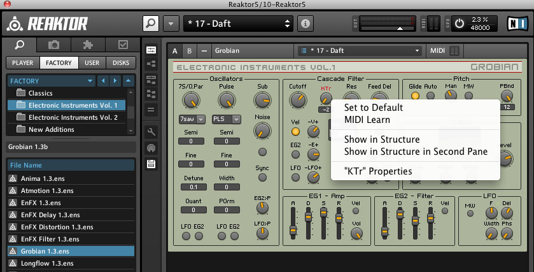Select Longflow 1.3.ens file
This screenshot has width=534, height=272.
coord(71,263)
